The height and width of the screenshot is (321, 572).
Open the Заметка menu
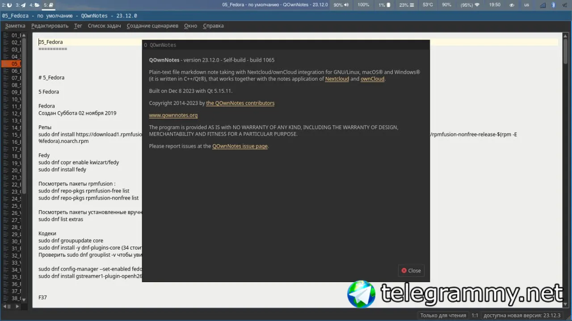(x=15, y=26)
